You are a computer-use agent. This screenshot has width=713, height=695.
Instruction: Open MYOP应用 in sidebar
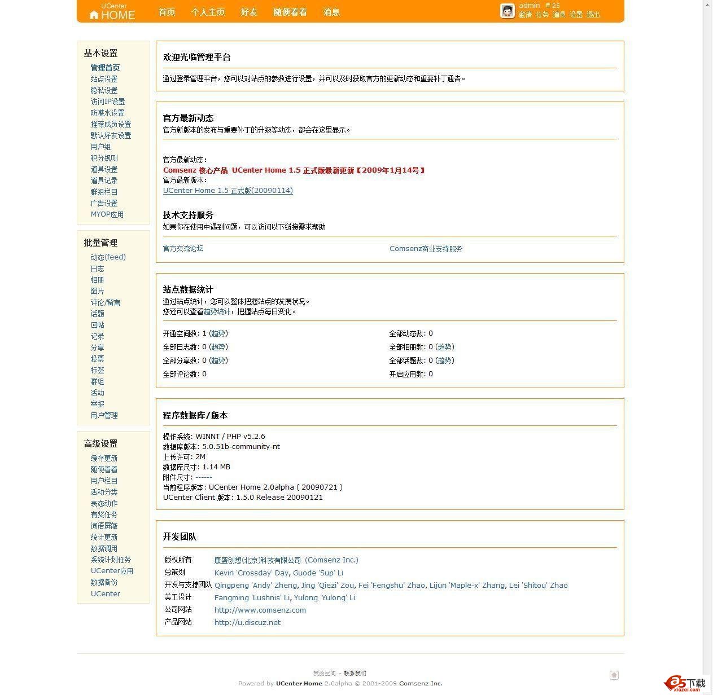(107, 214)
